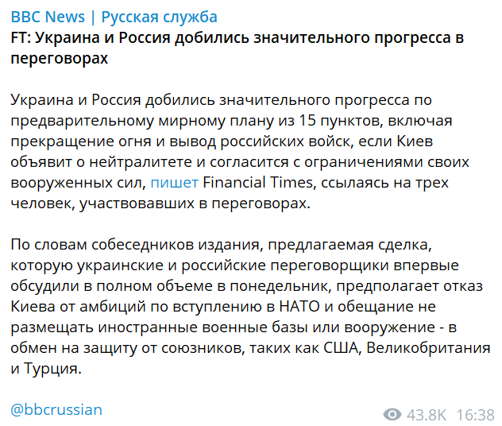Click the 16:38 message timestamp
This screenshot has width=502, height=426.
click(475, 415)
